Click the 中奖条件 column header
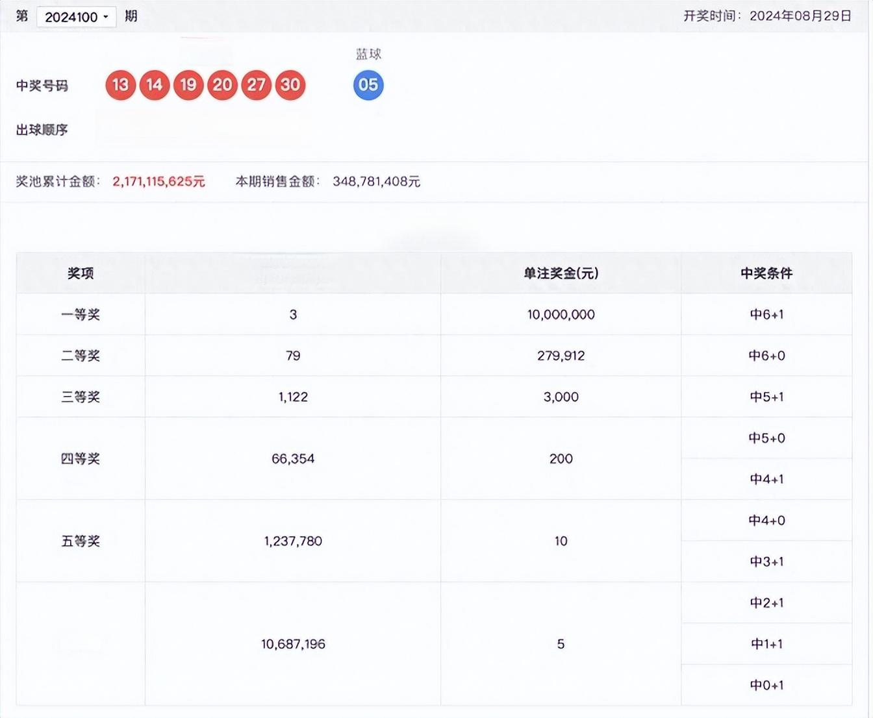 click(x=766, y=273)
